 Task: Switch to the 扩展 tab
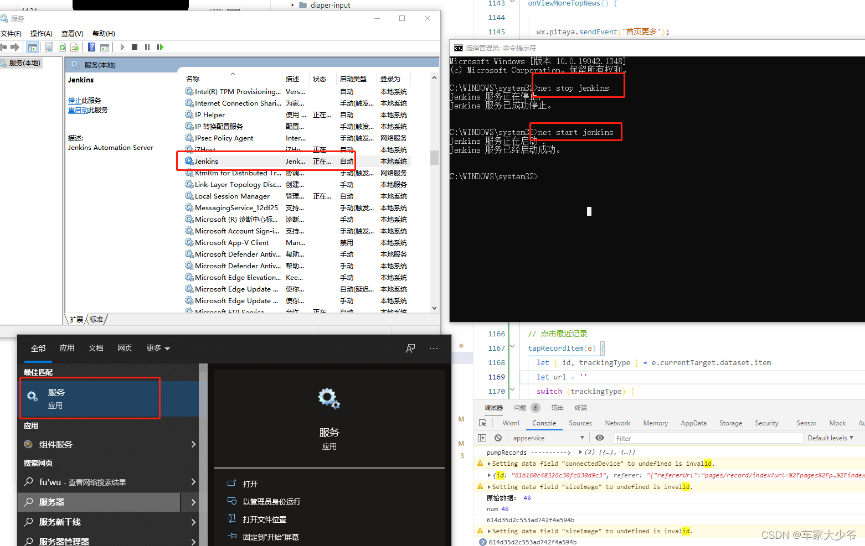pyautogui.click(x=76, y=320)
